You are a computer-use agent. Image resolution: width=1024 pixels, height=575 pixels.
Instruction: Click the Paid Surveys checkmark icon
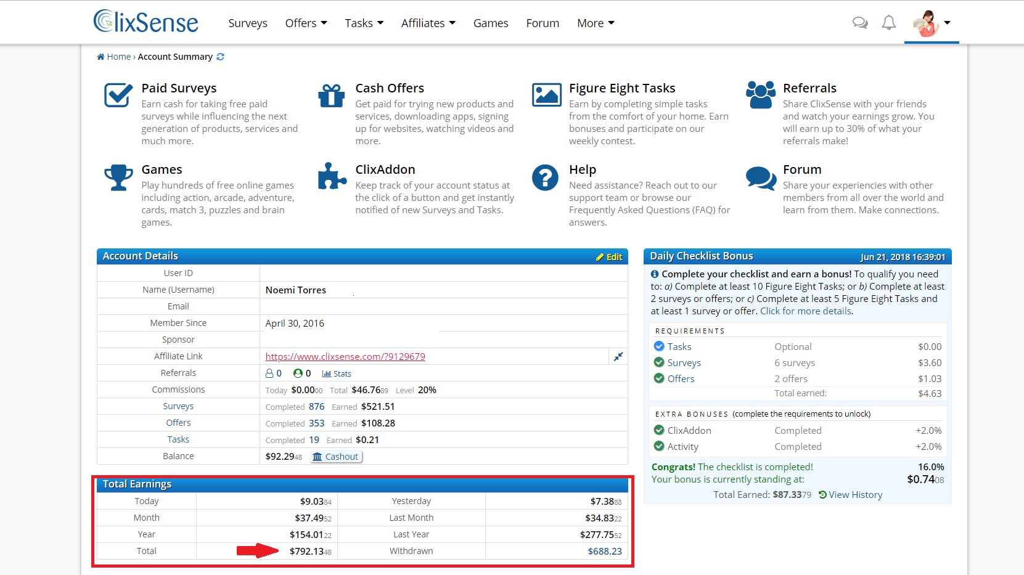[118, 96]
